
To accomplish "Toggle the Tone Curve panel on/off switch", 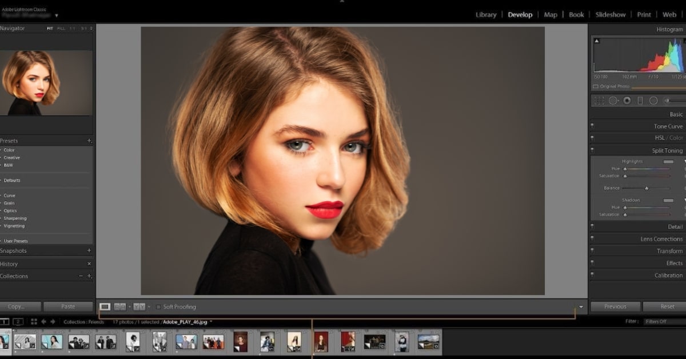I will 592,126.
